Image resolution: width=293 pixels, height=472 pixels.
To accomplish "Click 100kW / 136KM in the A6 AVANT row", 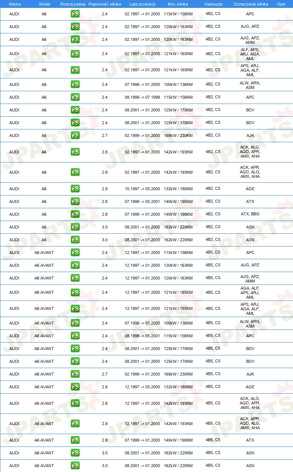I will coord(178,323).
